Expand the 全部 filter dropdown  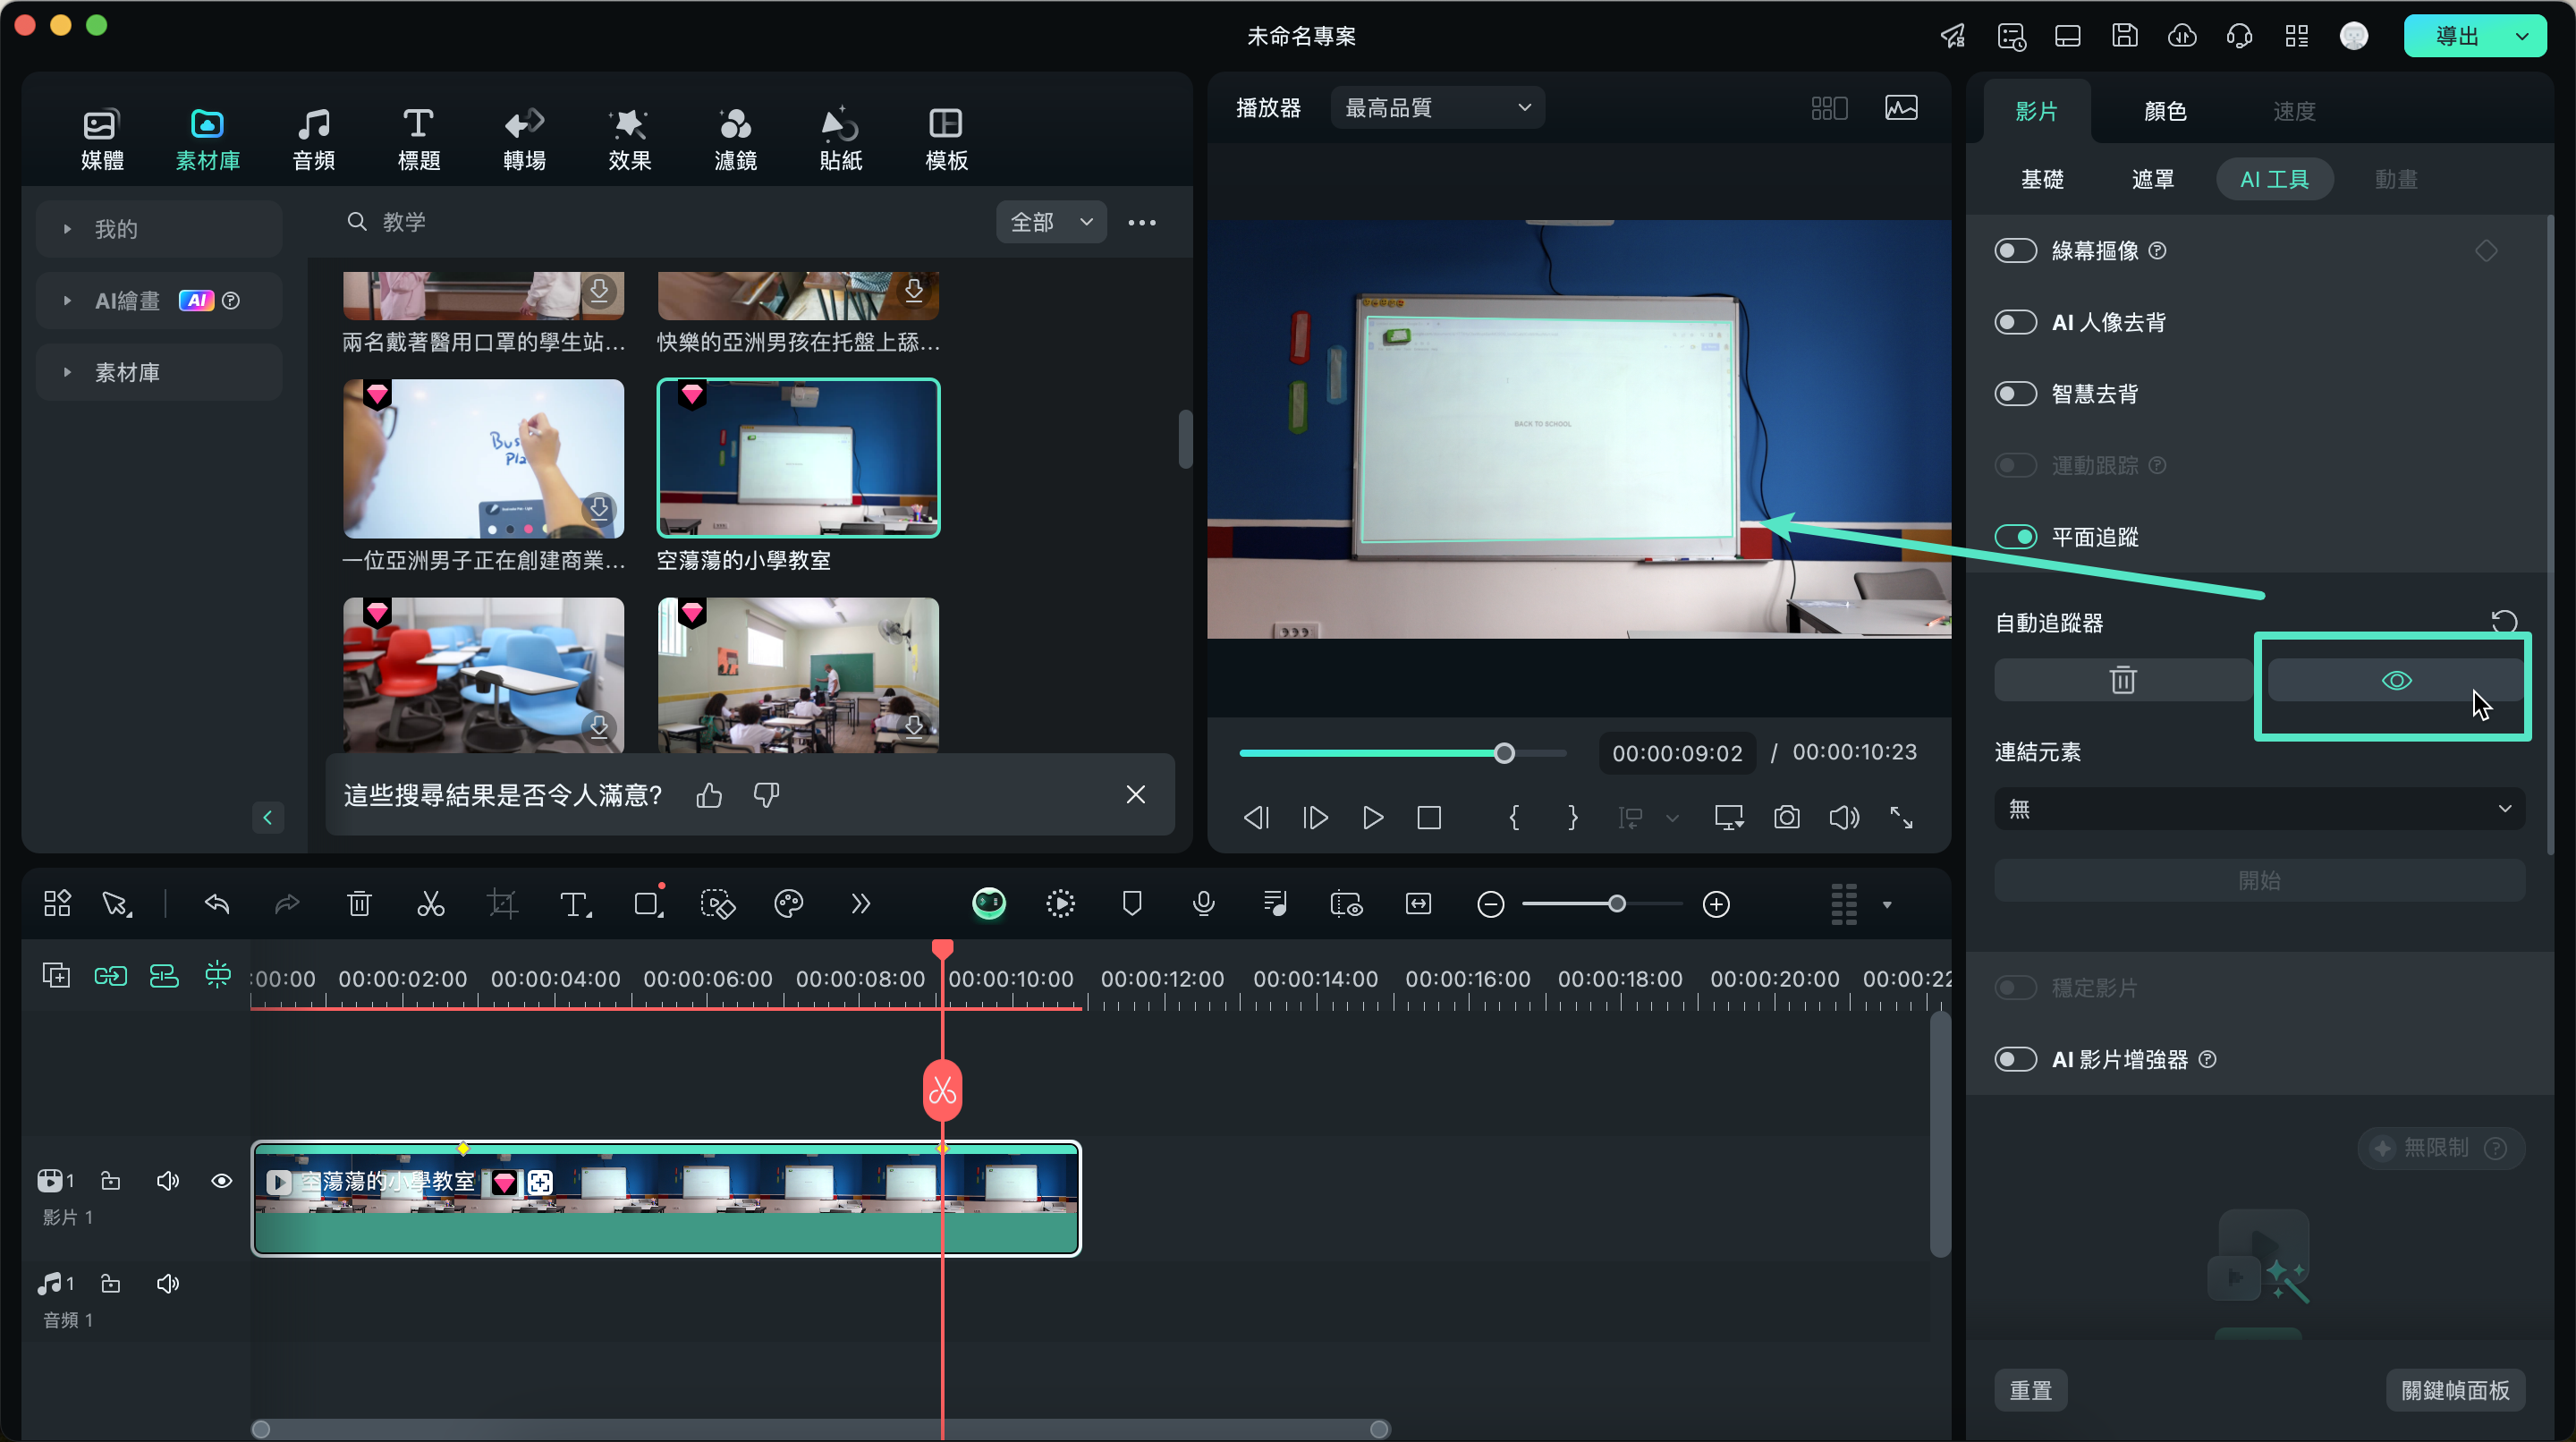click(x=1051, y=223)
